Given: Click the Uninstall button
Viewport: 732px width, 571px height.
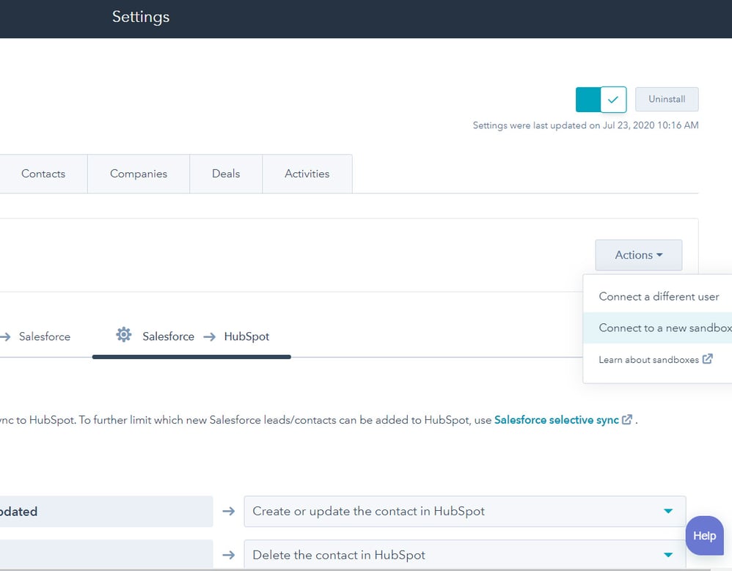Looking at the screenshot, I should 666,99.
